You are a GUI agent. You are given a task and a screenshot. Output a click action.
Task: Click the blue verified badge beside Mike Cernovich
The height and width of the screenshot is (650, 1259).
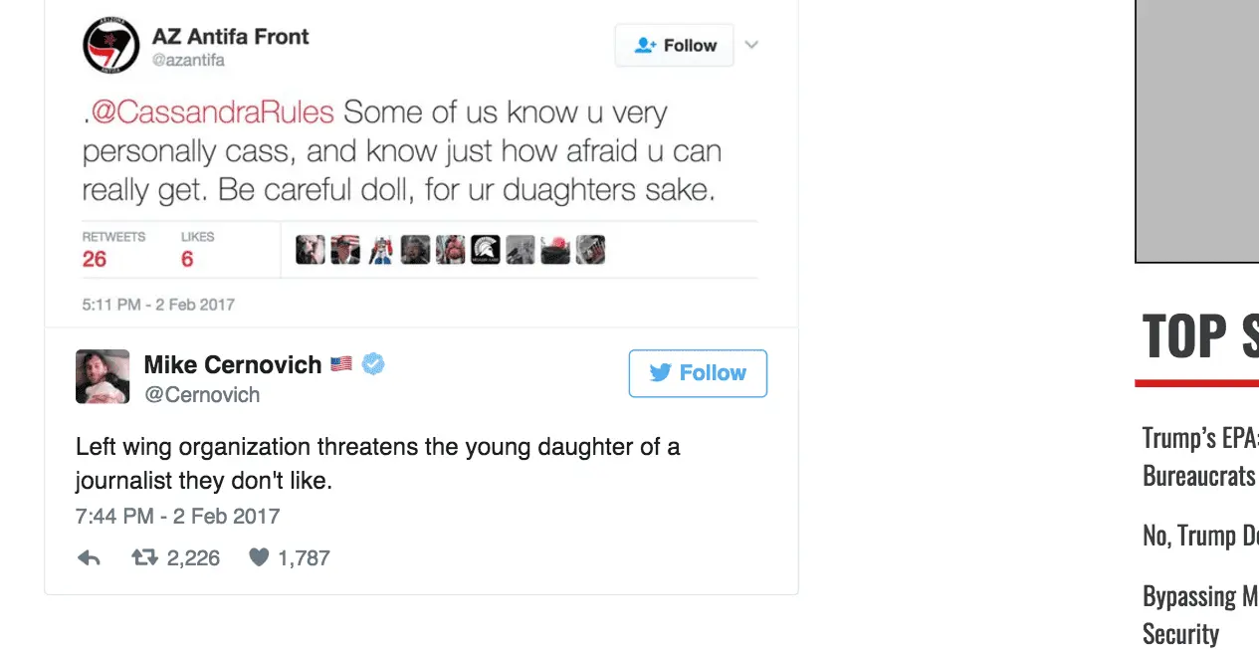[x=373, y=364]
